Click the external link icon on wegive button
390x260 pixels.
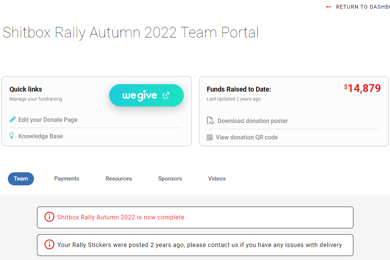(x=166, y=95)
